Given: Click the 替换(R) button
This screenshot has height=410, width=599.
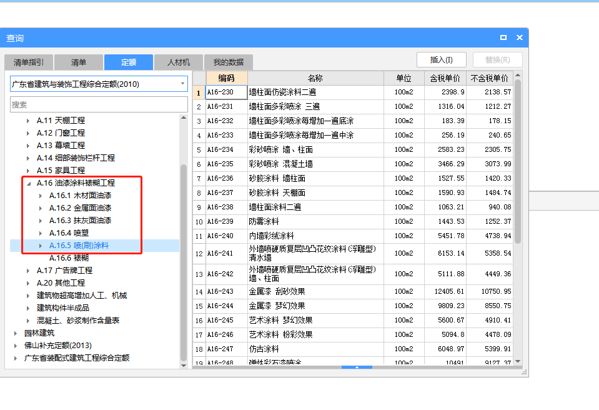Looking at the screenshot, I should 497,60.
